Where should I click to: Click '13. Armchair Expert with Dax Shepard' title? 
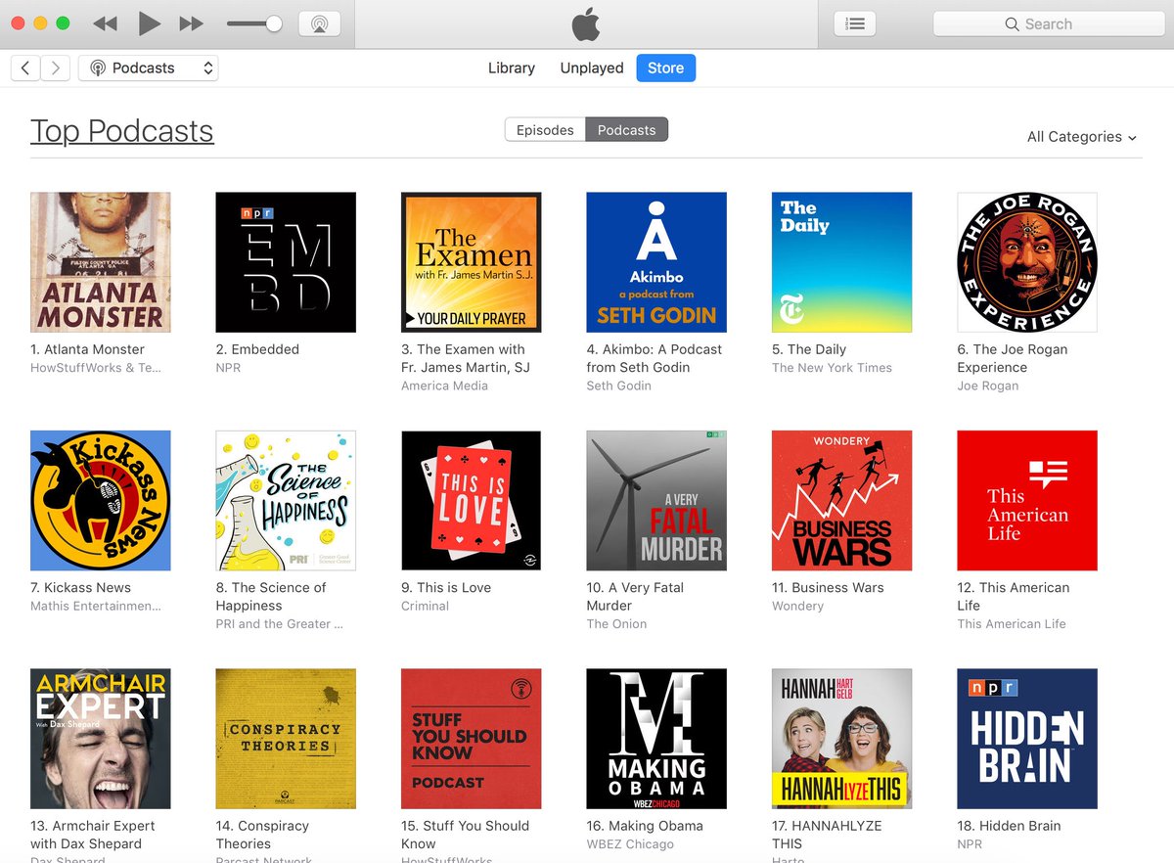tap(93, 835)
